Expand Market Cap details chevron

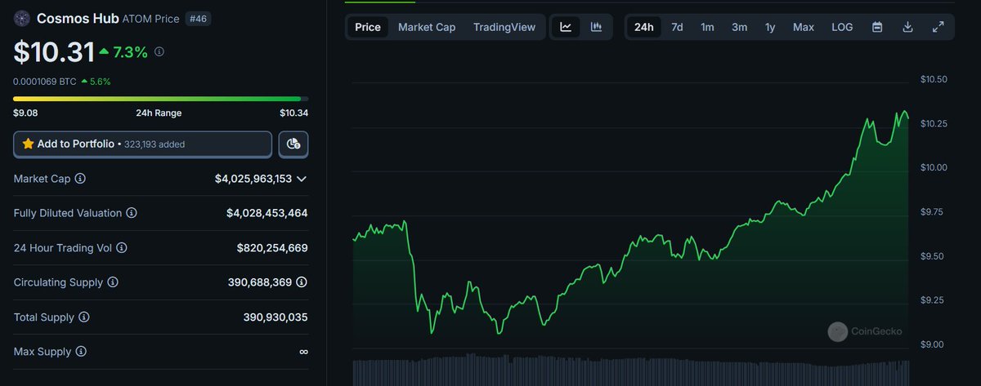click(x=302, y=179)
